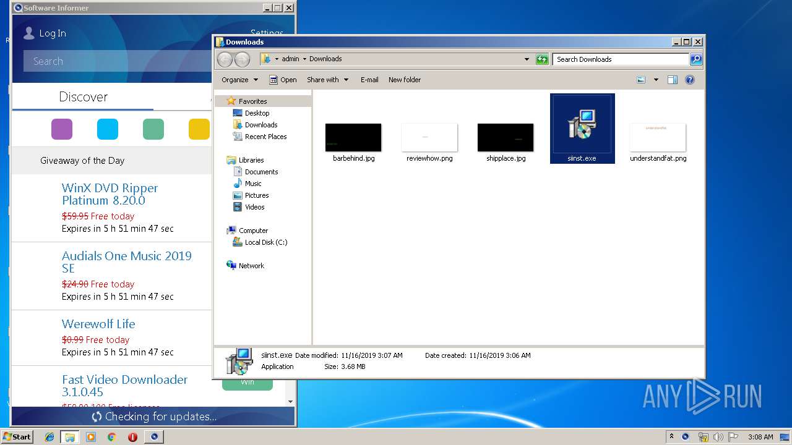The image size is (792, 445).
Task: Open Explorer help question mark icon
Action: tap(690, 80)
